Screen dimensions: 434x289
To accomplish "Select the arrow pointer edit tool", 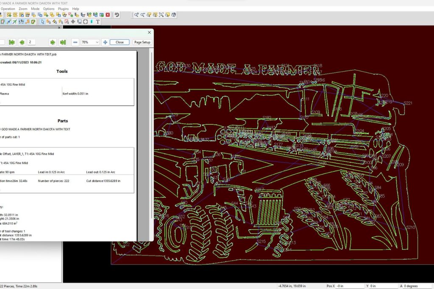I will 42,22.
